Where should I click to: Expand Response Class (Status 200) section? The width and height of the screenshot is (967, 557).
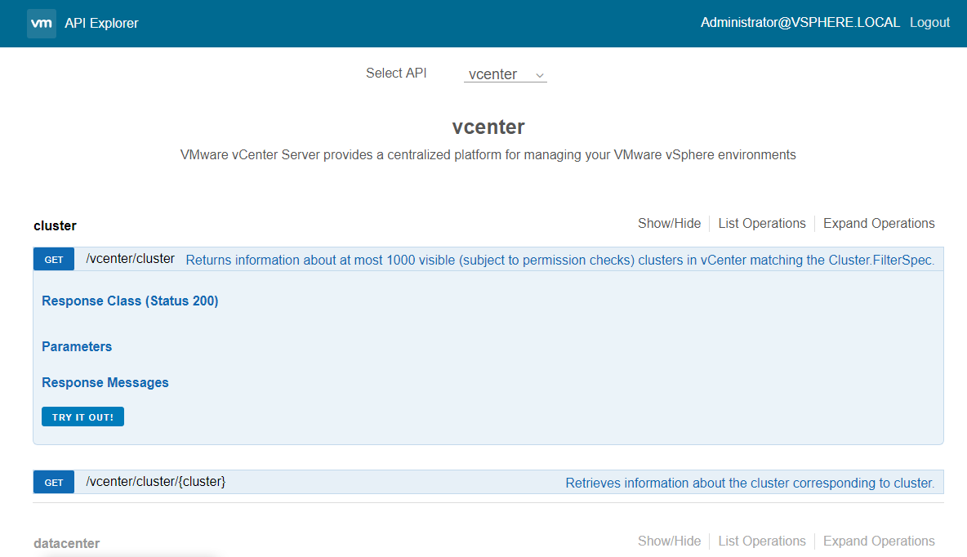[130, 301]
